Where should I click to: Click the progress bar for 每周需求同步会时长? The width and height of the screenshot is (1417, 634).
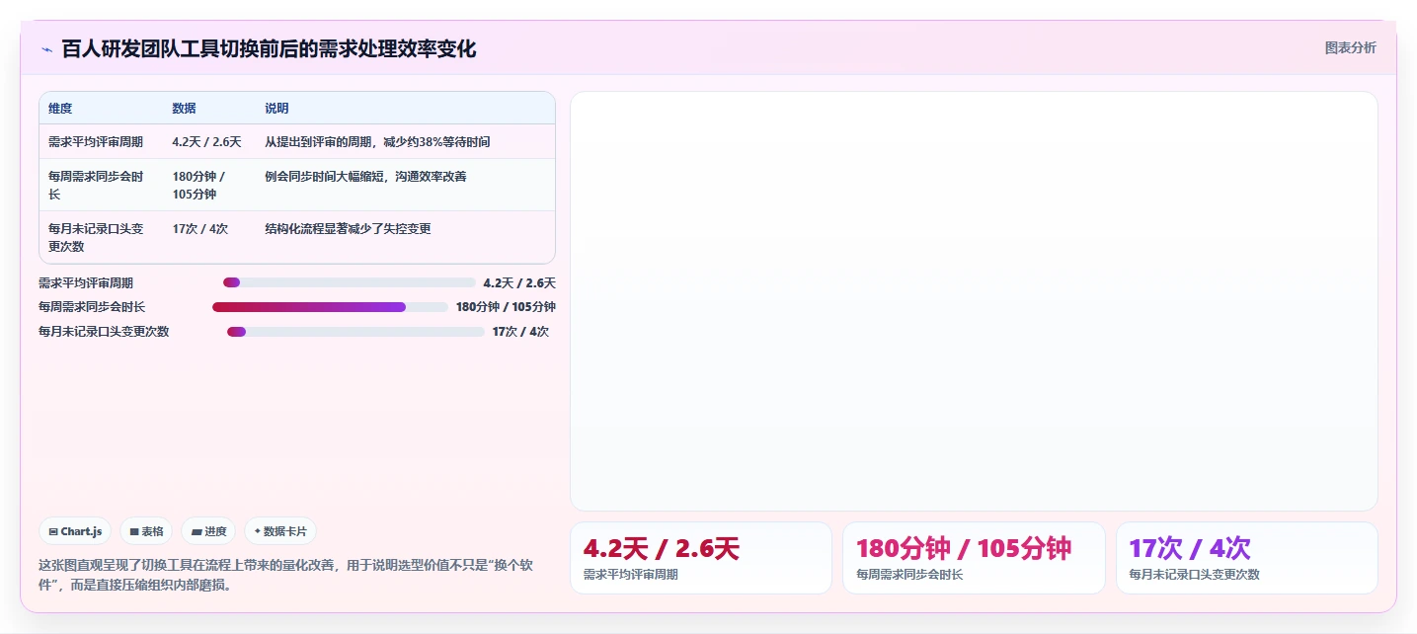pos(330,307)
